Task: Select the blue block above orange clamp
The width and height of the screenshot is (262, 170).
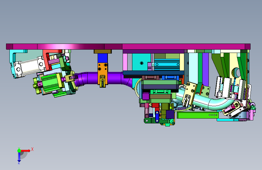Action: pos(103,58)
